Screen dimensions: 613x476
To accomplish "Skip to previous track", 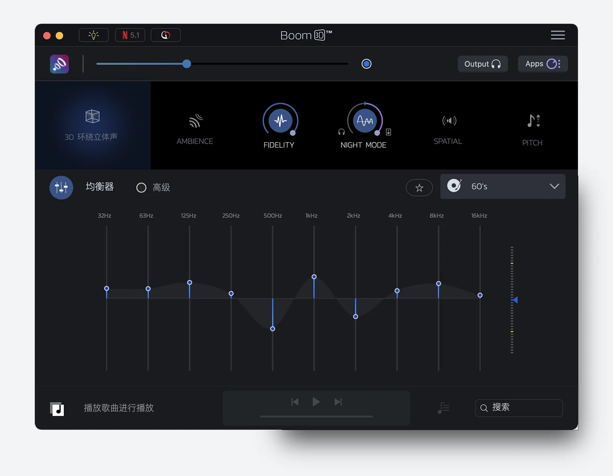I will click(295, 402).
